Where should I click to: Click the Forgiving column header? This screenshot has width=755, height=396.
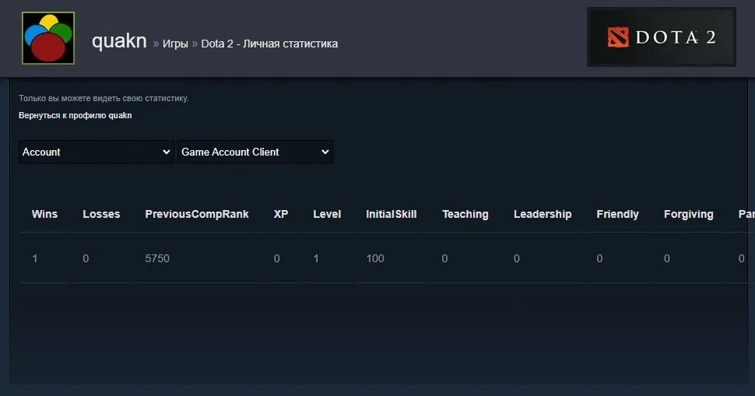tap(689, 214)
